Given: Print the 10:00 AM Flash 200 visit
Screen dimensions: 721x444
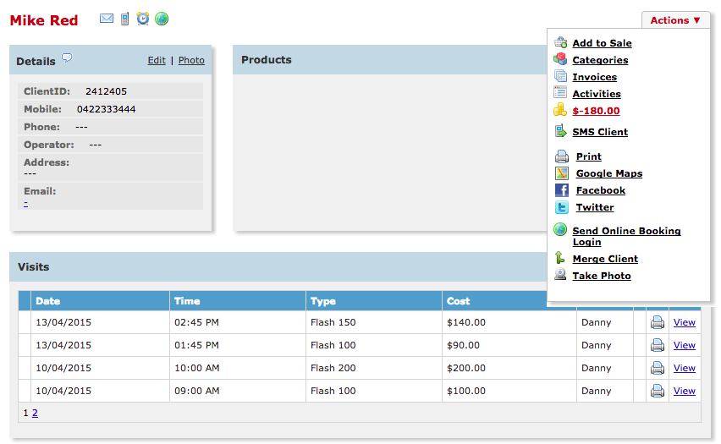Looking at the screenshot, I should pos(658,368).
